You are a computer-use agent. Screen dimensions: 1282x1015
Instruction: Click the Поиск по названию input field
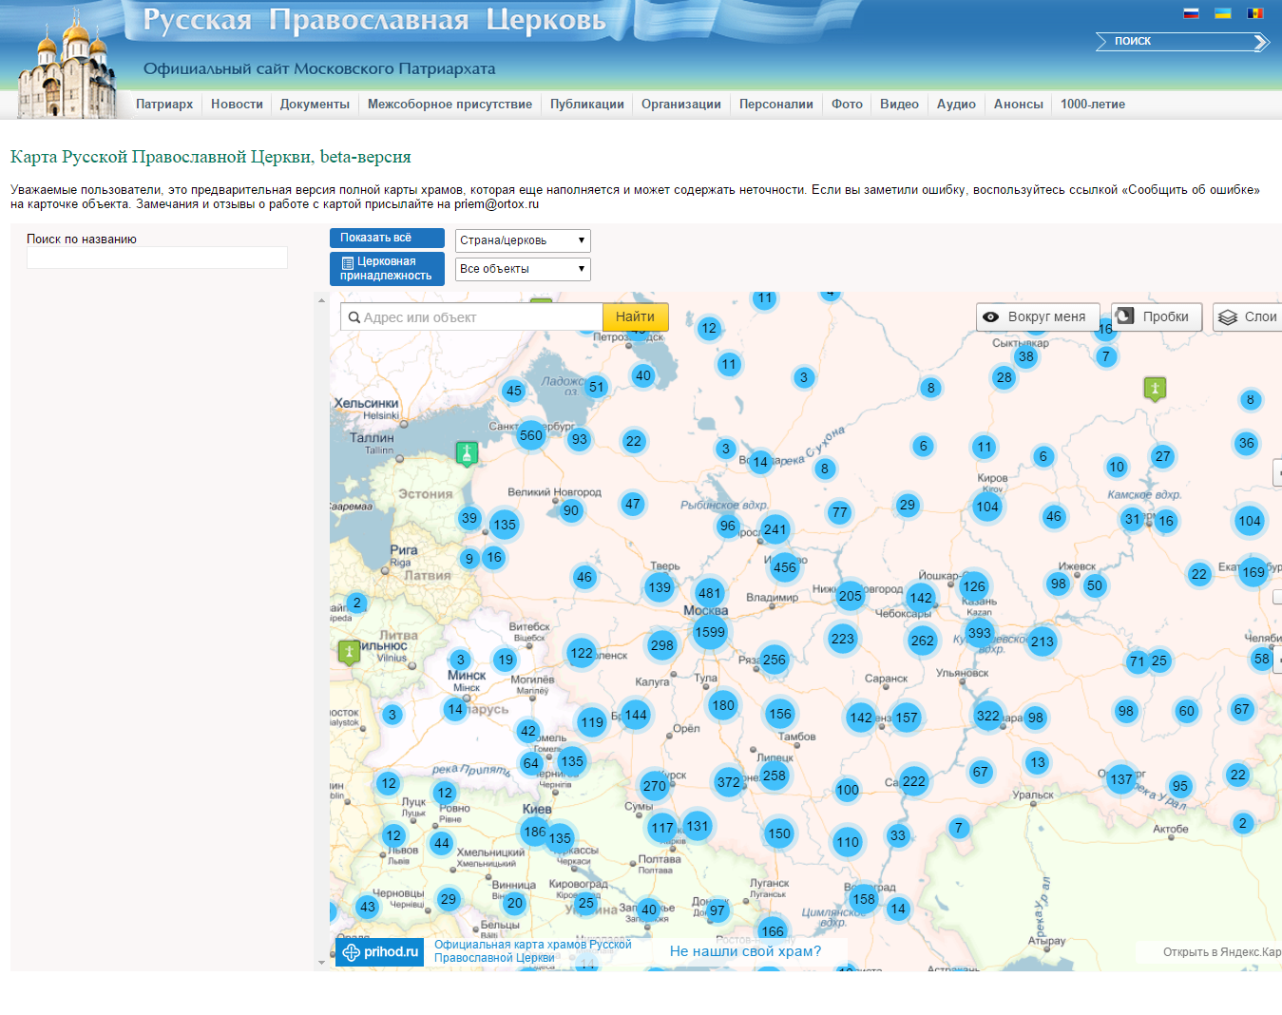157,258
